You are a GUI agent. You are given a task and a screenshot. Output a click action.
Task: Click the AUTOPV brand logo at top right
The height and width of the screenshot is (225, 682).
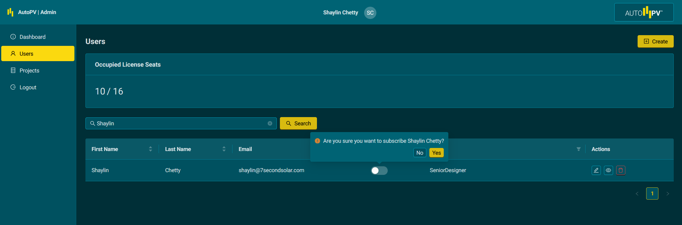(644, 13)
